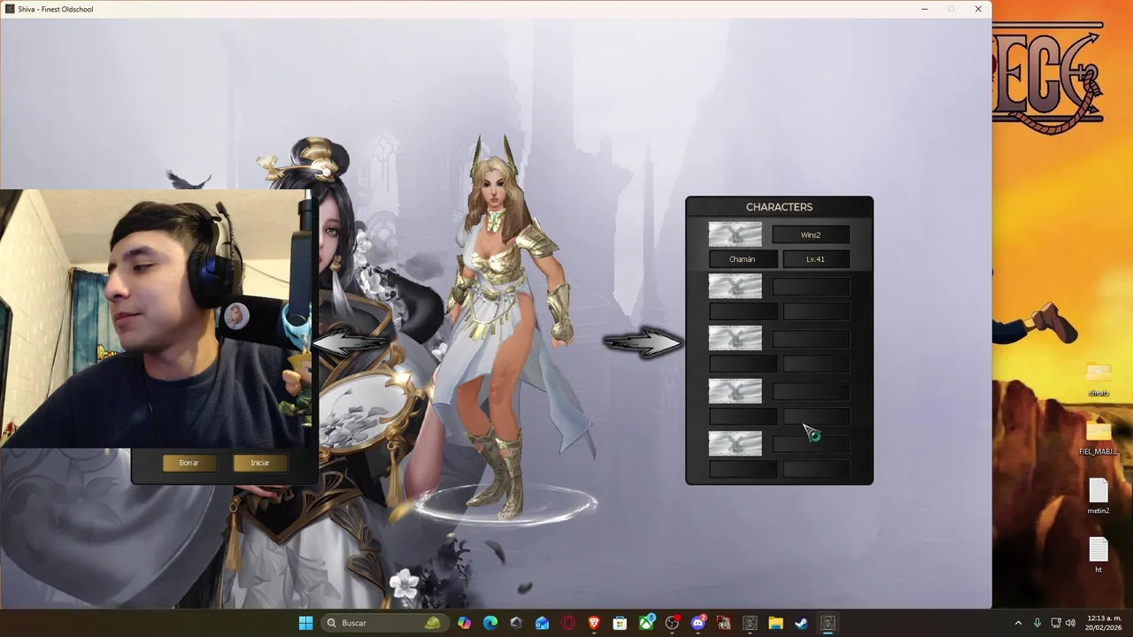Close the Shiva game window
1133x637 pixels.
pyautogui.click(x=978, y=9)
